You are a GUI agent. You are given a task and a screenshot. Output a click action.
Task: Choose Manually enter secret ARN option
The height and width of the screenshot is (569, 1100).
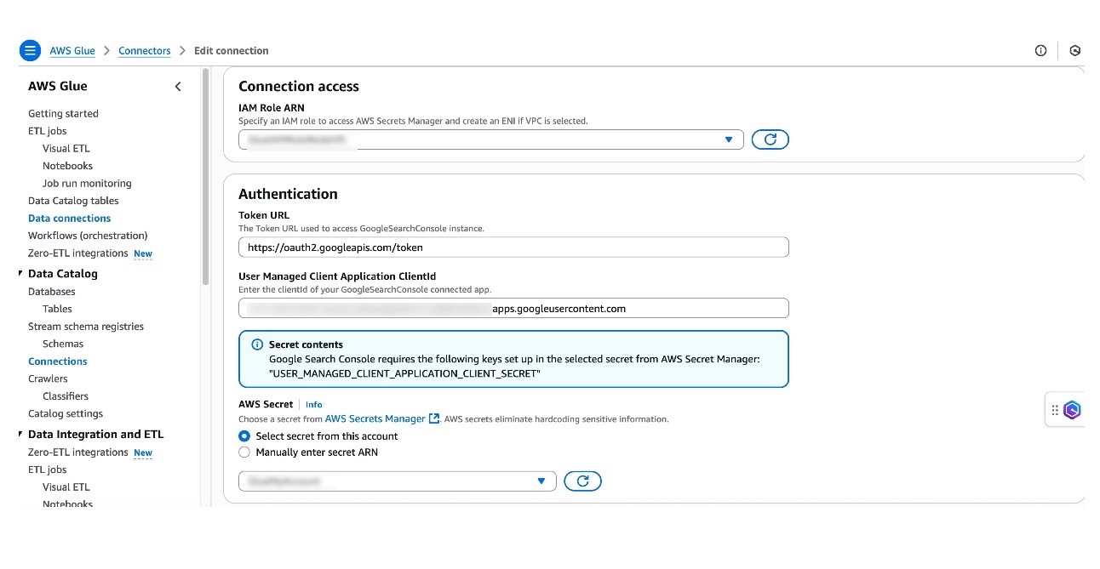pos(244,452)
